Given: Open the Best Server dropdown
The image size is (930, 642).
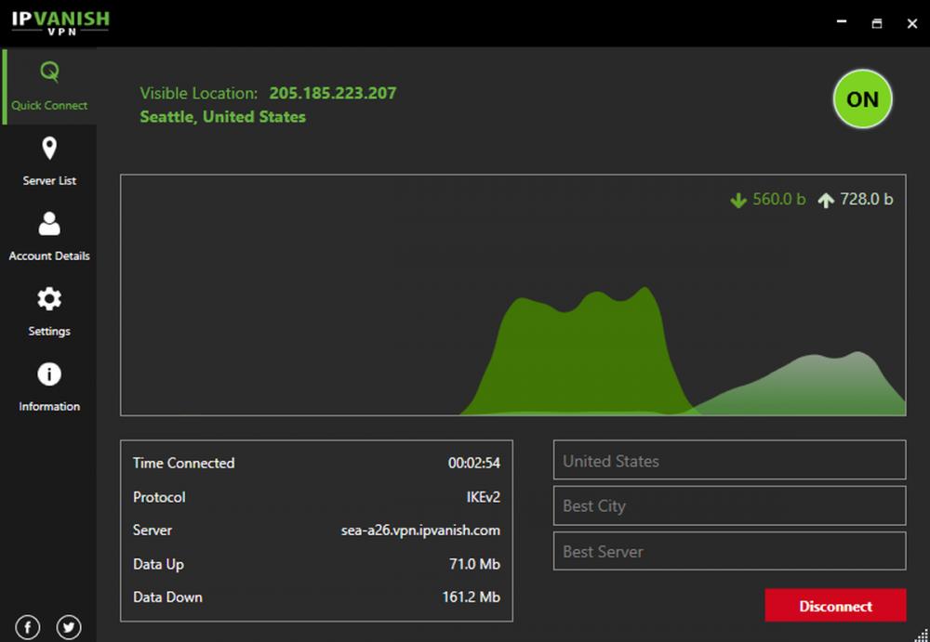Looking at the screenshot, I should tap(729, 551).
